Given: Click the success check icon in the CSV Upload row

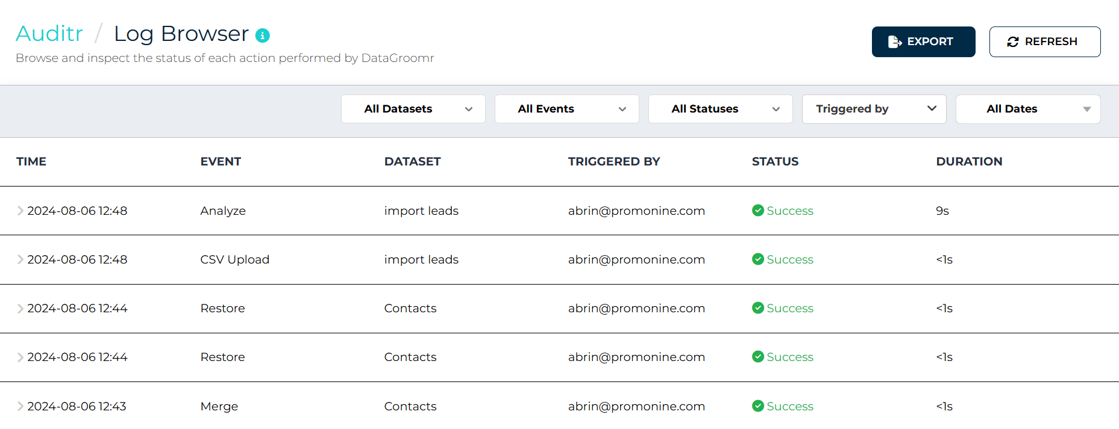Looking at the screenshot, I should pos(758,259).
